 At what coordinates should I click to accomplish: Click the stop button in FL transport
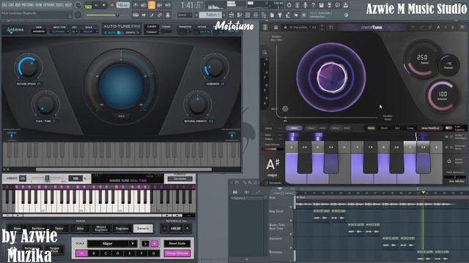coord(104,5)
